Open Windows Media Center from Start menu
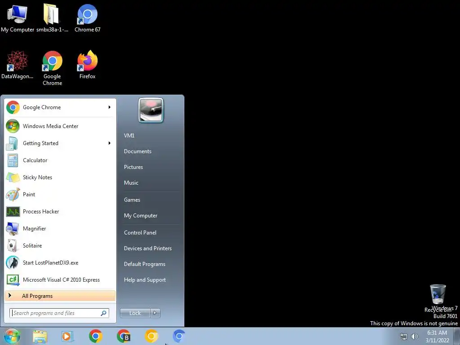460x345 pixels. click(x=60, y=126)
